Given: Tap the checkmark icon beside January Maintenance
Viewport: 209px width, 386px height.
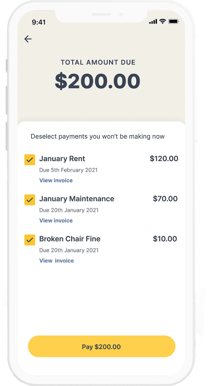Looking at the screenshot, I should pos(30,199).
